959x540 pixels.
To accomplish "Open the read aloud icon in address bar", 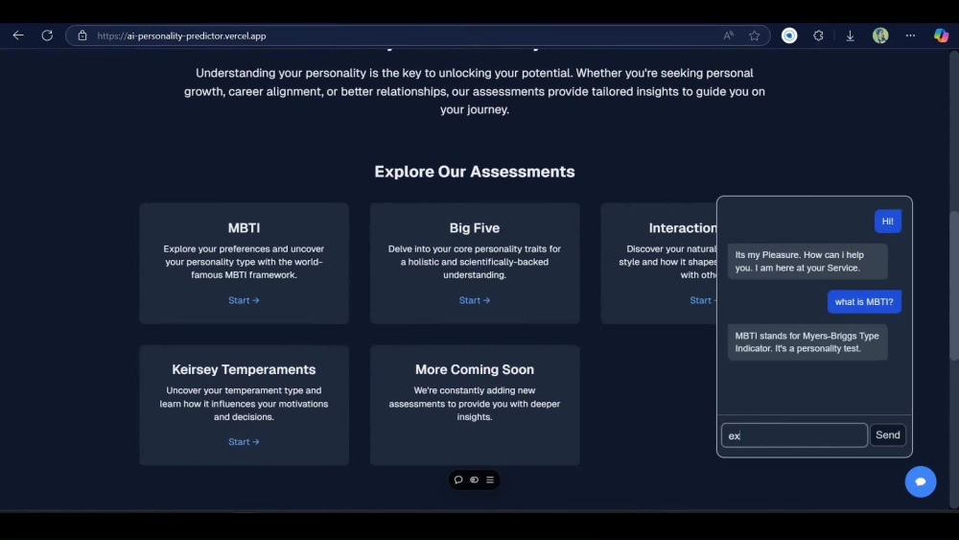I will tap(728, 35).
